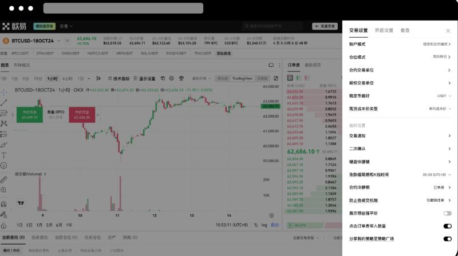
Task: Select the bids-only green order book icon
Action: click(x=298, y=78)
